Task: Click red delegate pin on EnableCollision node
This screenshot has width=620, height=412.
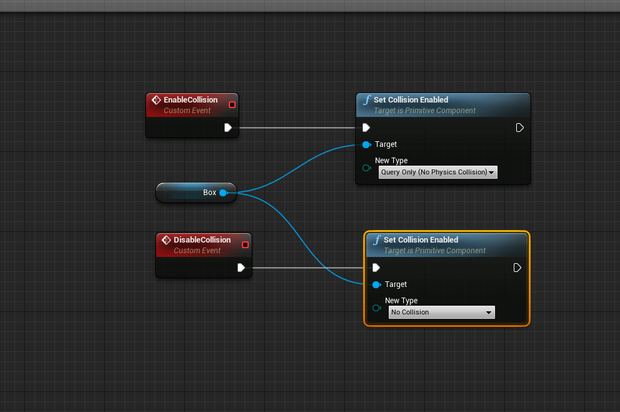Action: 232,104
